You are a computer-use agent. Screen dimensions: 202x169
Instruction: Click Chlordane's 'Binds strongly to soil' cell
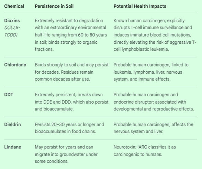point(71,72)
